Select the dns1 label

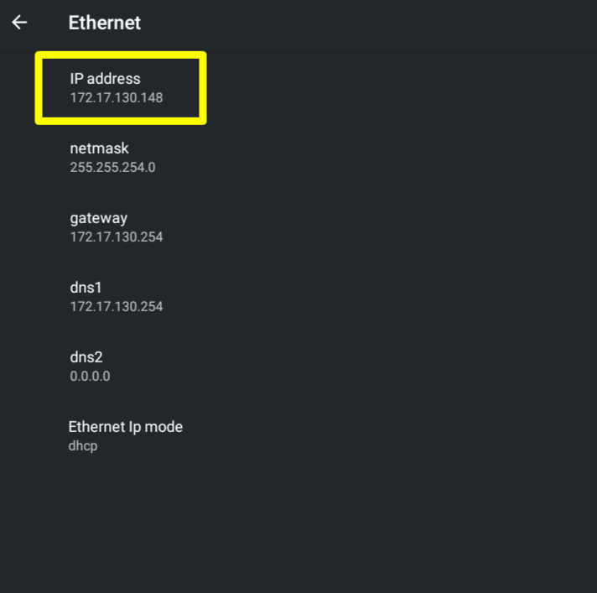[x=86, y=288]
